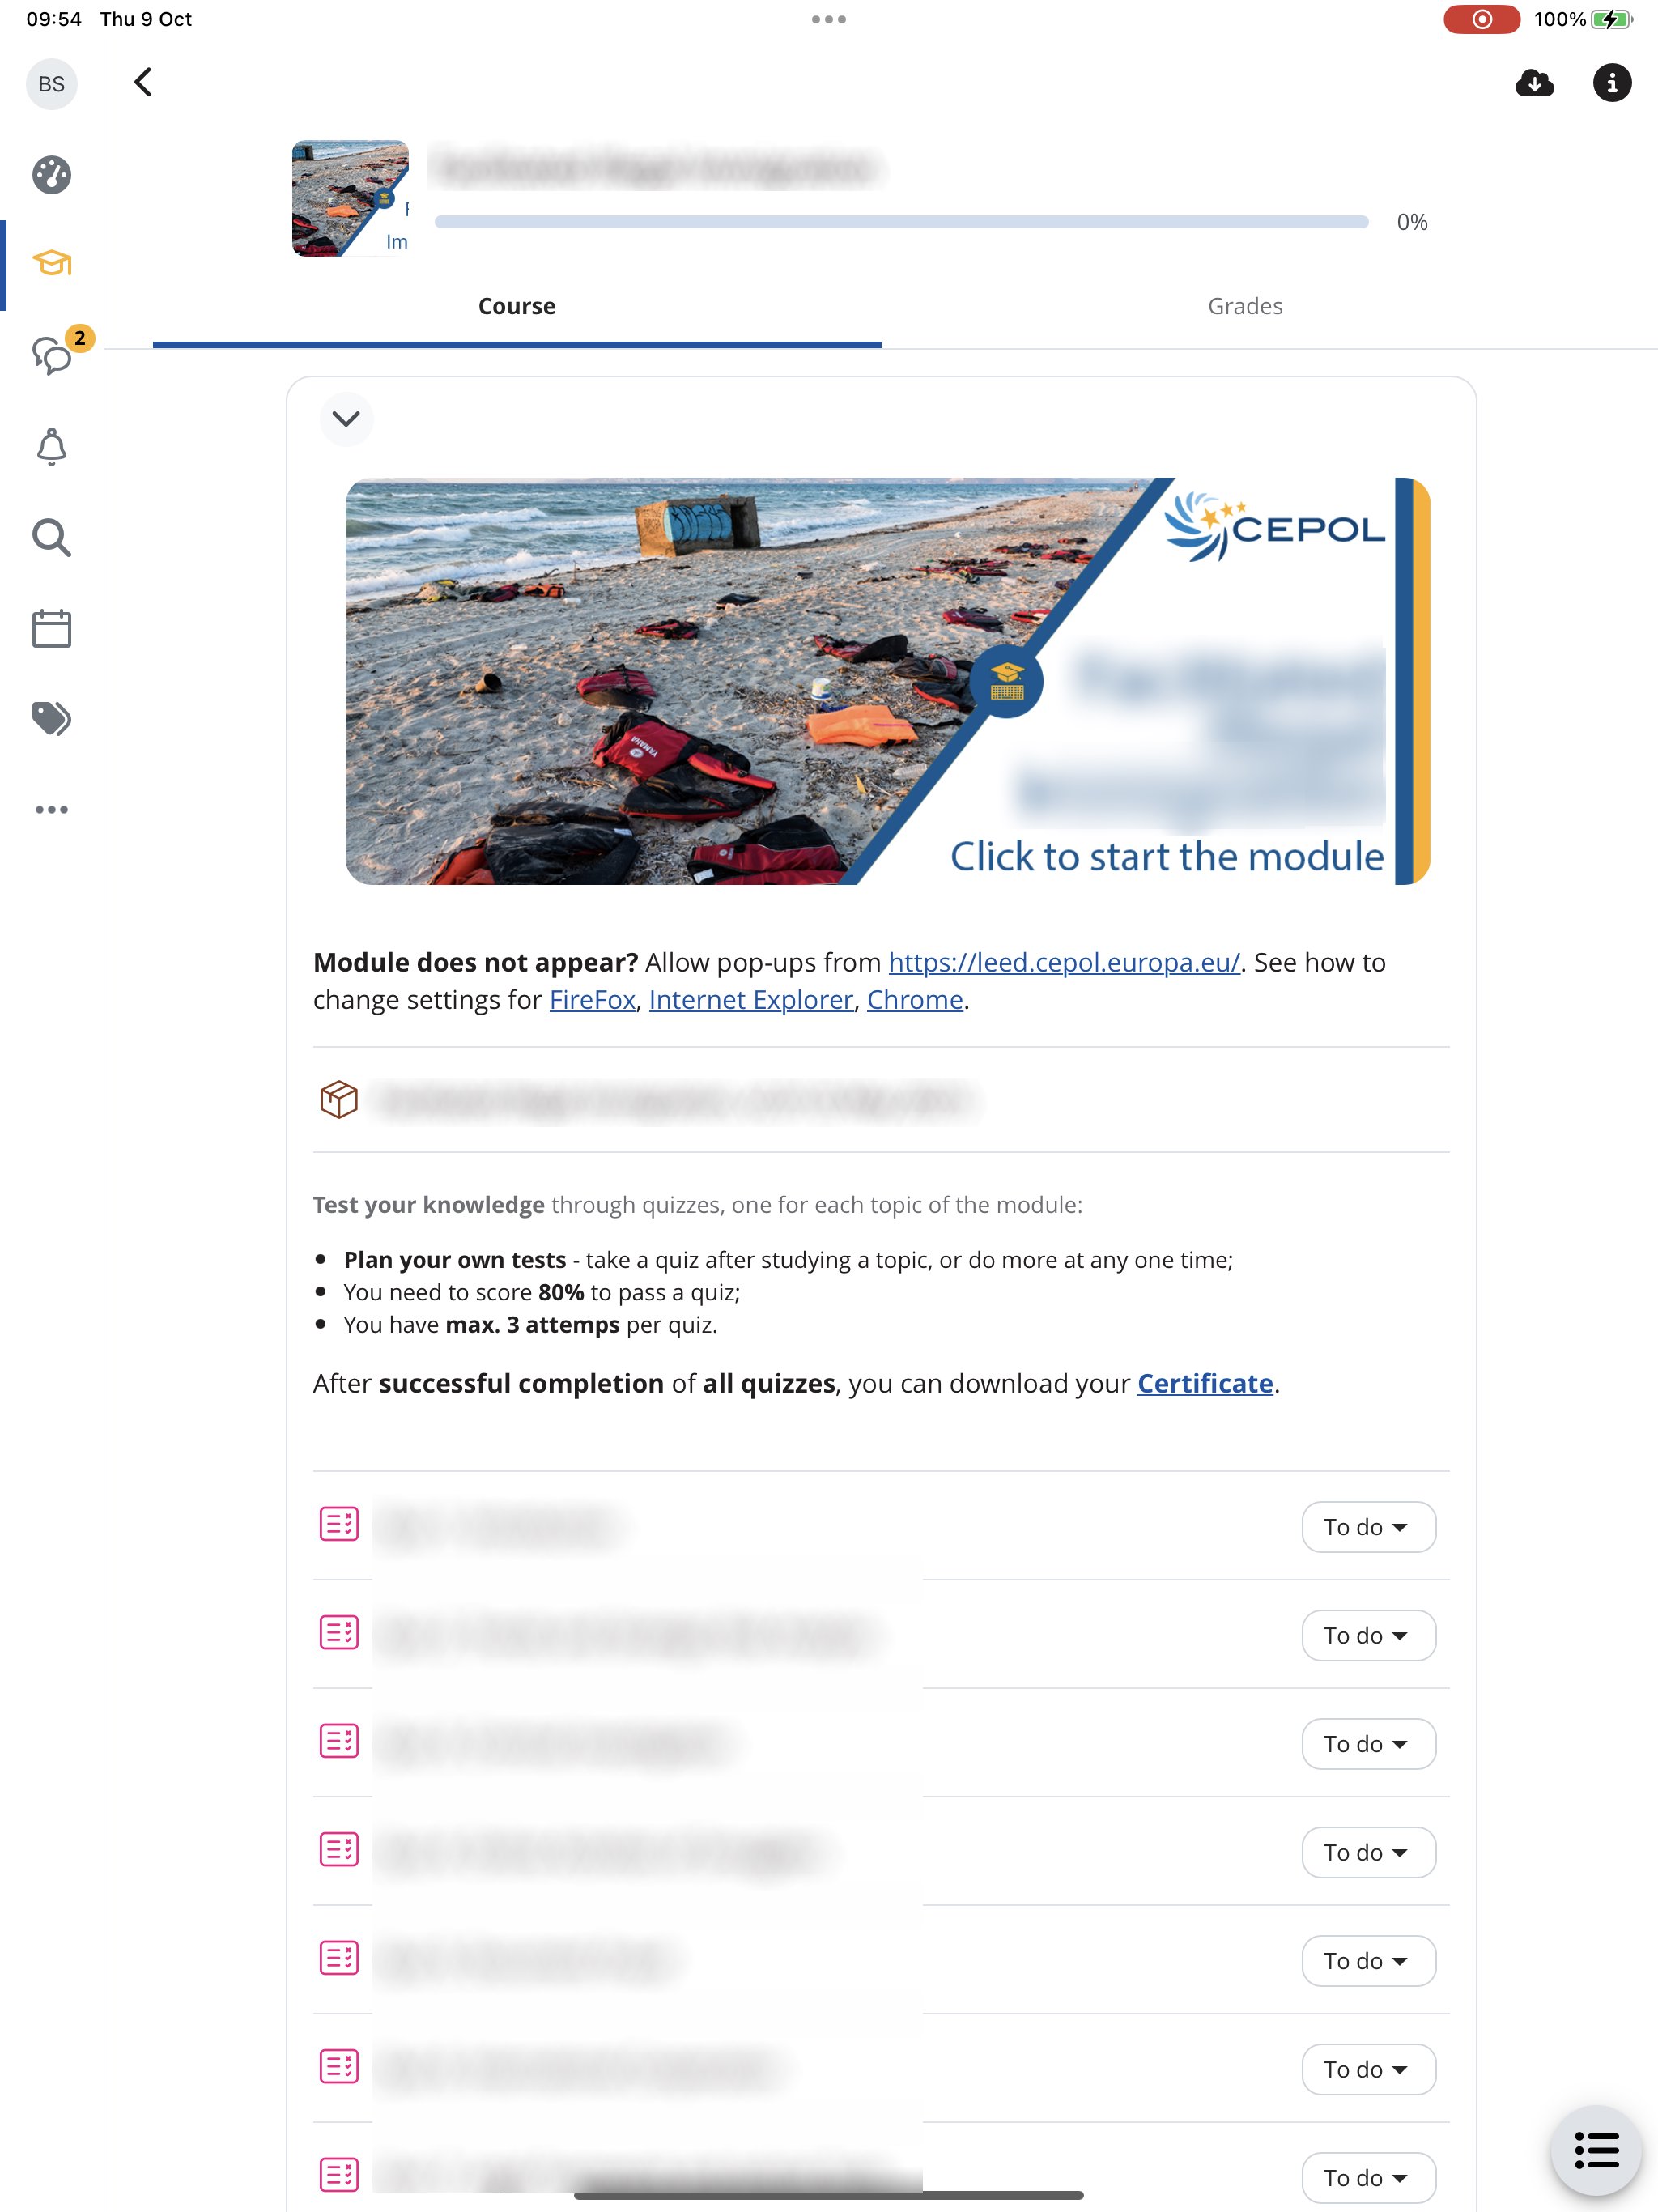Open the dashboard speedometer icon
The height and width of the screenshot is (2212, 1658).
click(x=51, y=175)
